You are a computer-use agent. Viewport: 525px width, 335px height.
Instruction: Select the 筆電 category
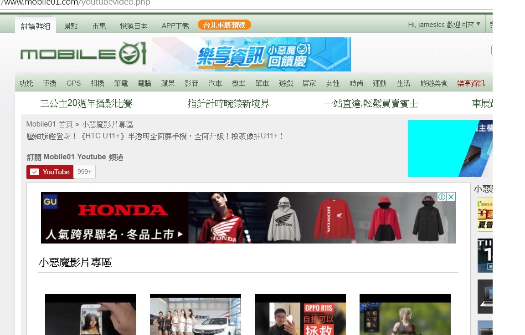pyautogui.click(x=121, y=83)
